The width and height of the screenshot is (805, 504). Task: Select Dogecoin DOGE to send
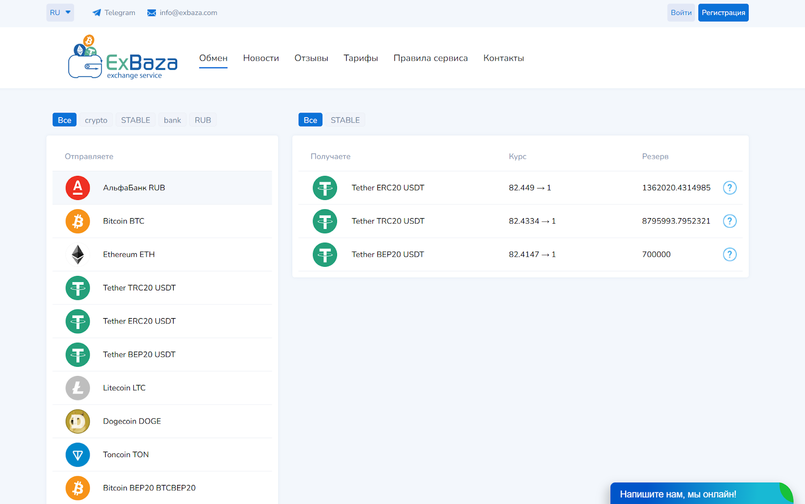(162, 422)
